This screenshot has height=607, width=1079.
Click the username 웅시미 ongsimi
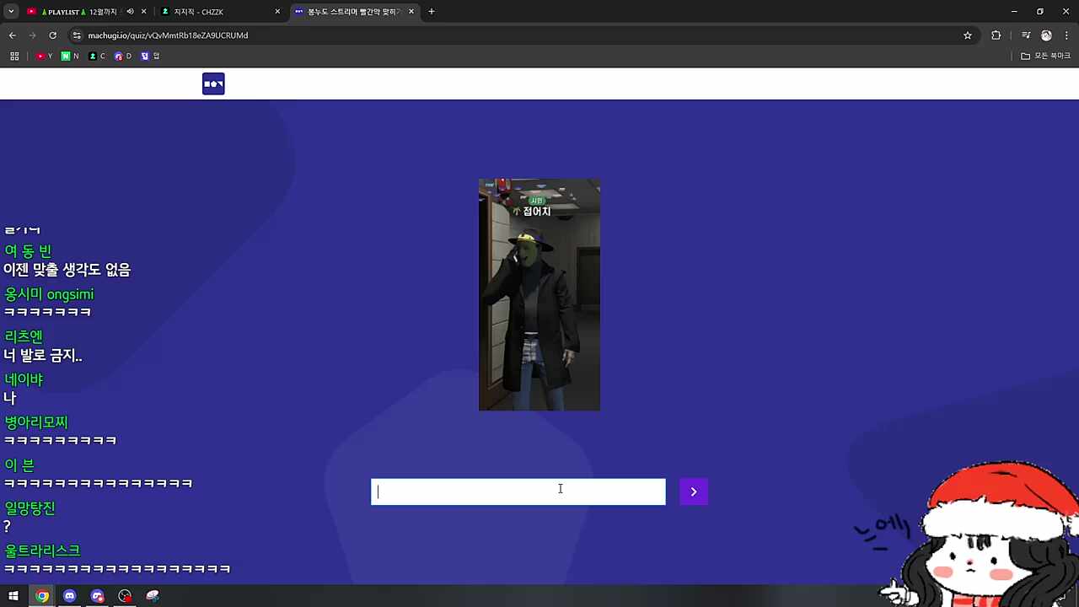pos(49,294)
